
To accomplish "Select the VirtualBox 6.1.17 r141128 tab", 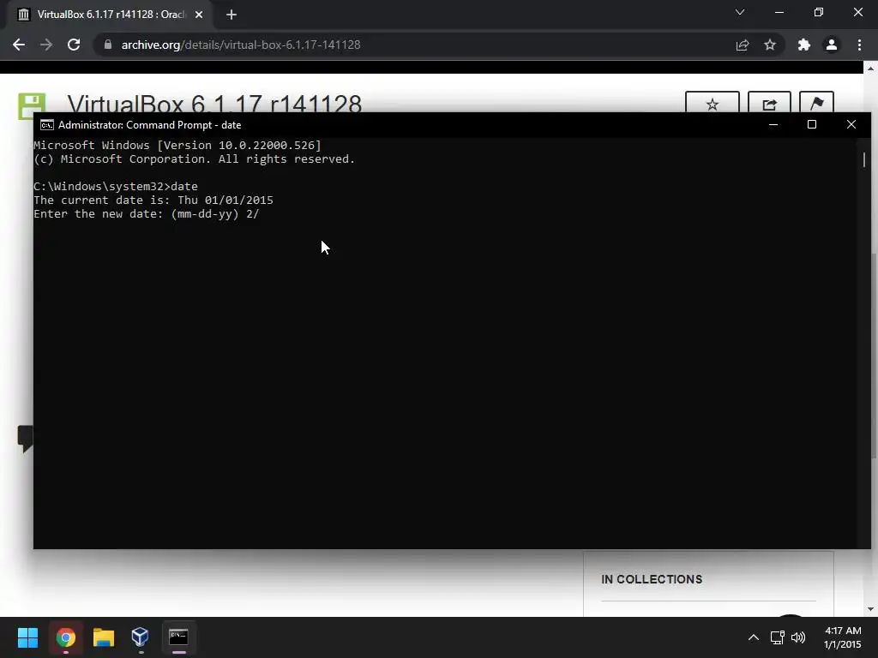I will (109, 15).
